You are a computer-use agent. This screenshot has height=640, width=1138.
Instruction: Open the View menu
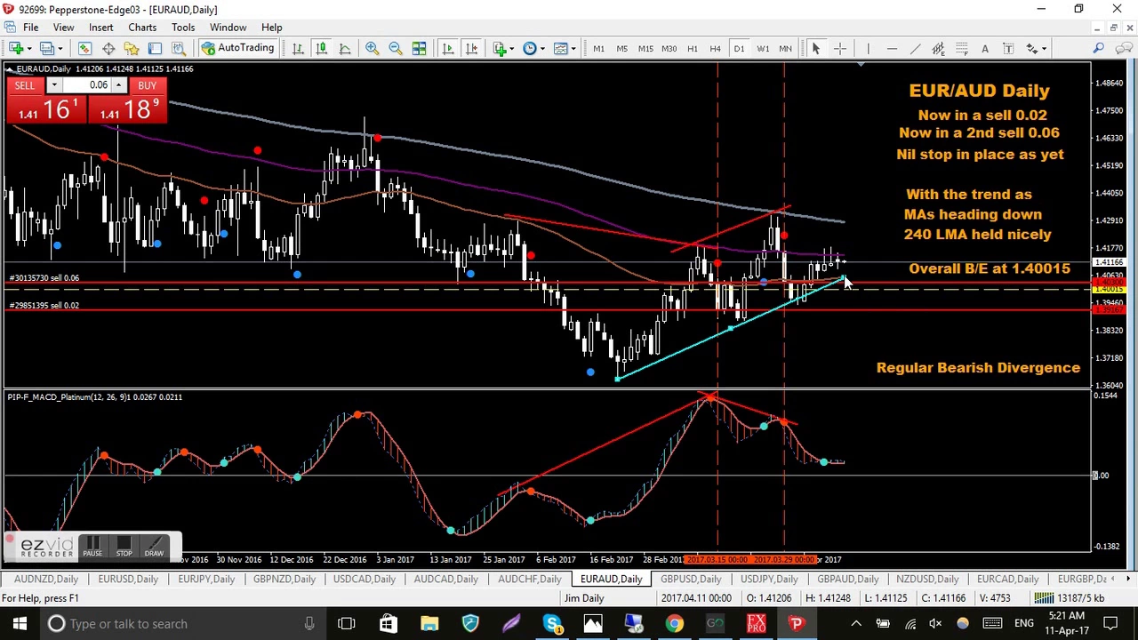point(63,28)
